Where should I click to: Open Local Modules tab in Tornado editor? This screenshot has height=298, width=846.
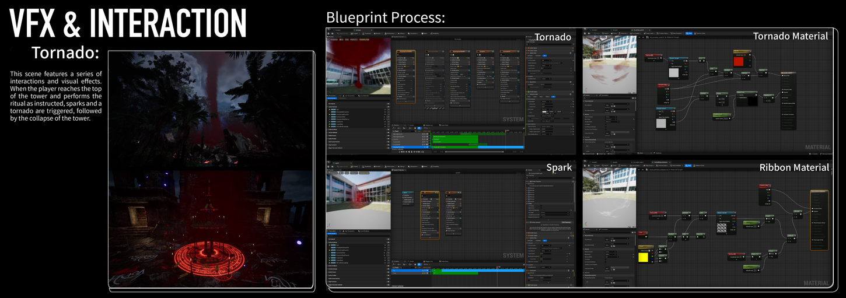click(x=364, y=96)
